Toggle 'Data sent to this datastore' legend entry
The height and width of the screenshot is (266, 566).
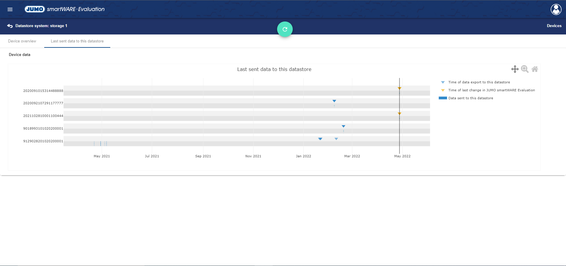[x=470, y=98]
